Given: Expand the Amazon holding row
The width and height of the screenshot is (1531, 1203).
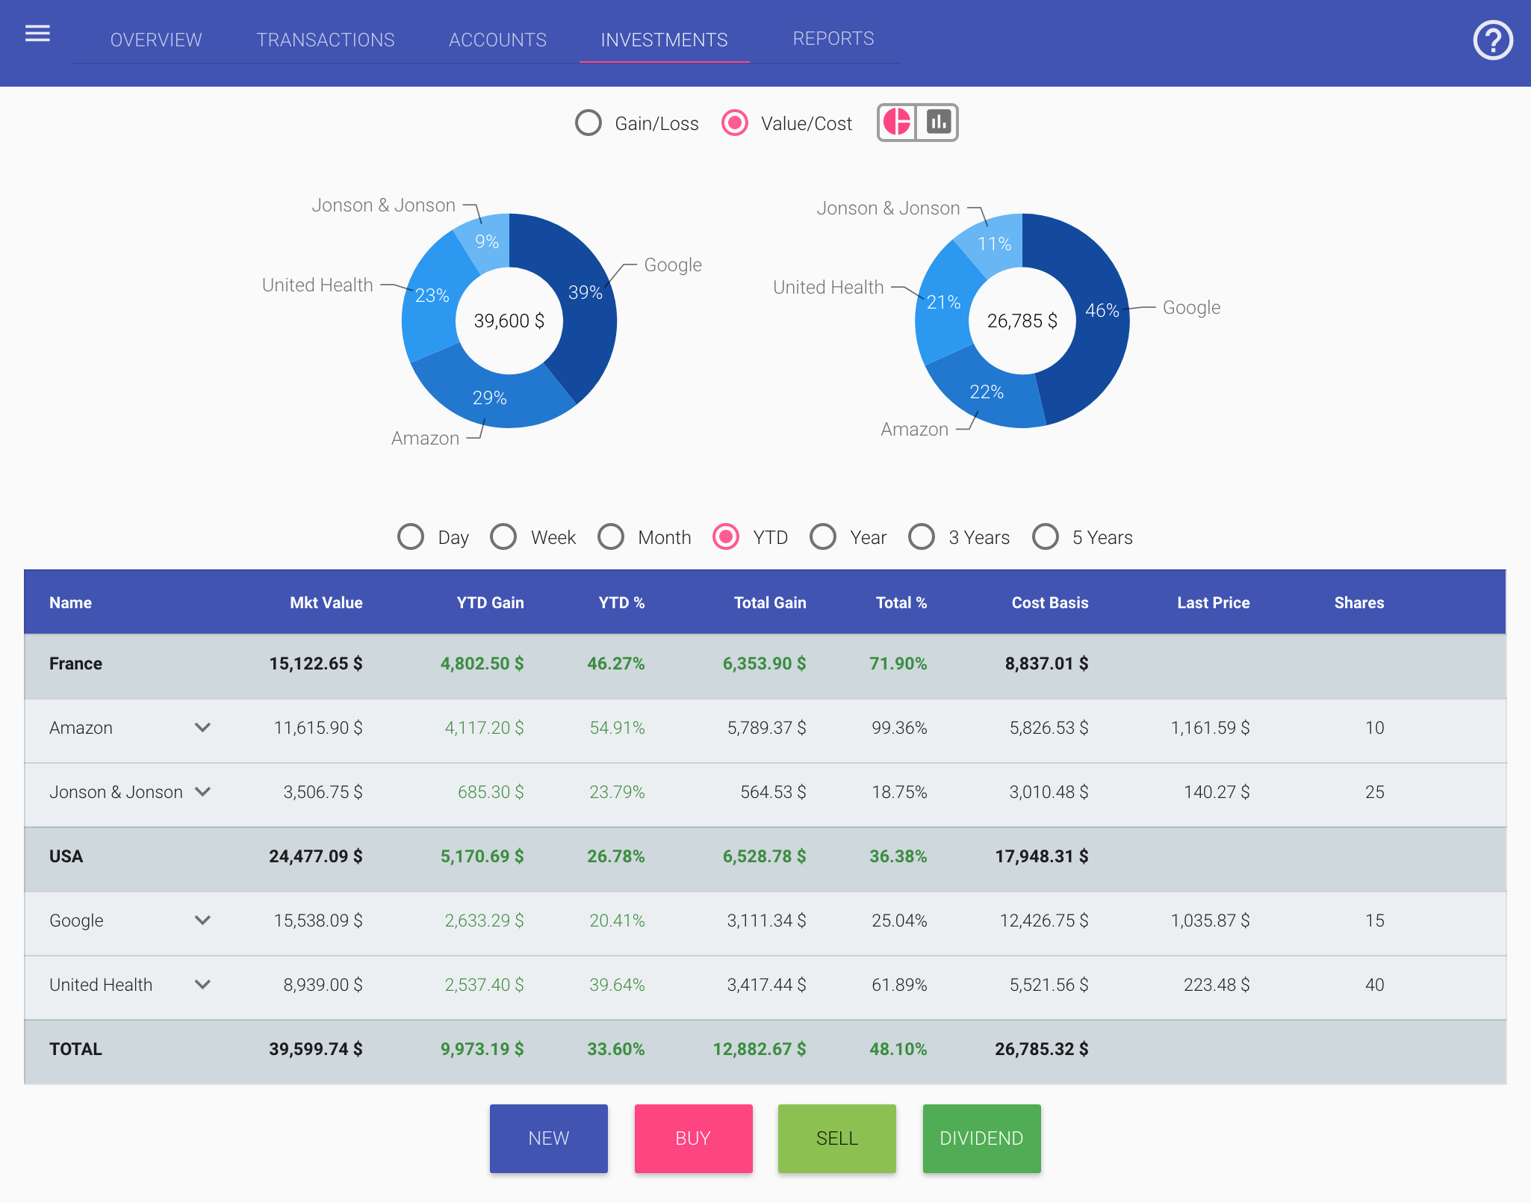Looking at the screenshot, I should (x=202, y=728).
